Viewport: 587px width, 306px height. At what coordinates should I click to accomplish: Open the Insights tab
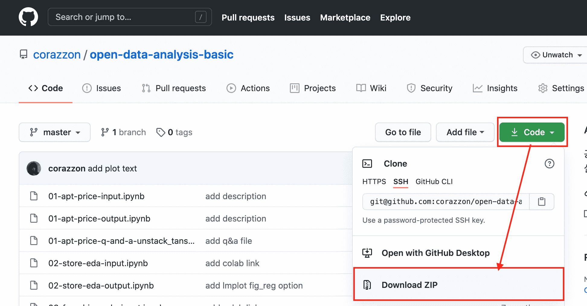click(x=495, y=88)
